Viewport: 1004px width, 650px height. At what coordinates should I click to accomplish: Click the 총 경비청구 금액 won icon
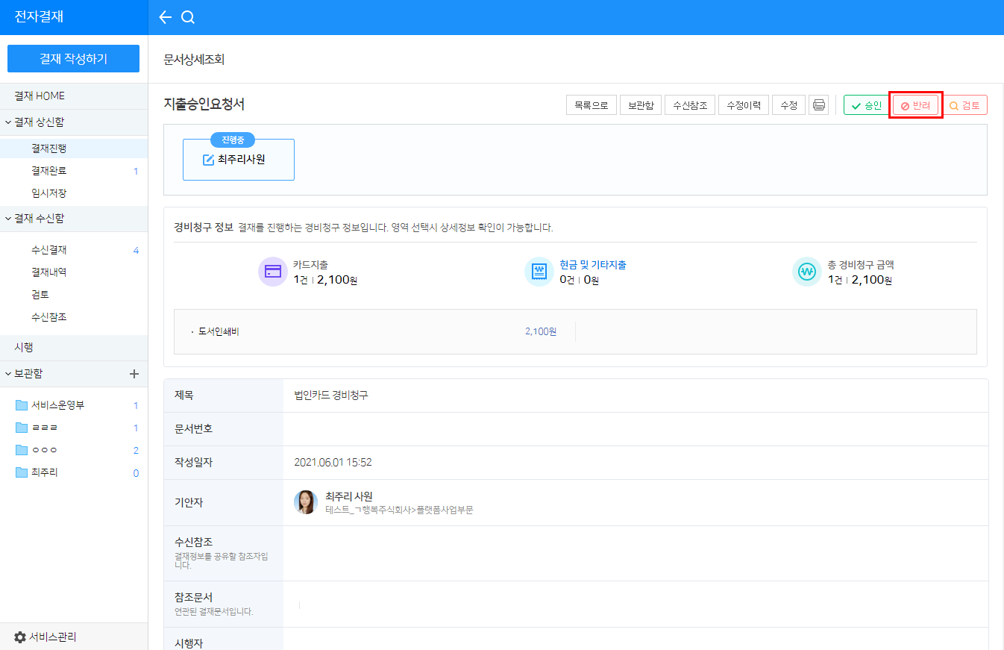click(807, 272)
